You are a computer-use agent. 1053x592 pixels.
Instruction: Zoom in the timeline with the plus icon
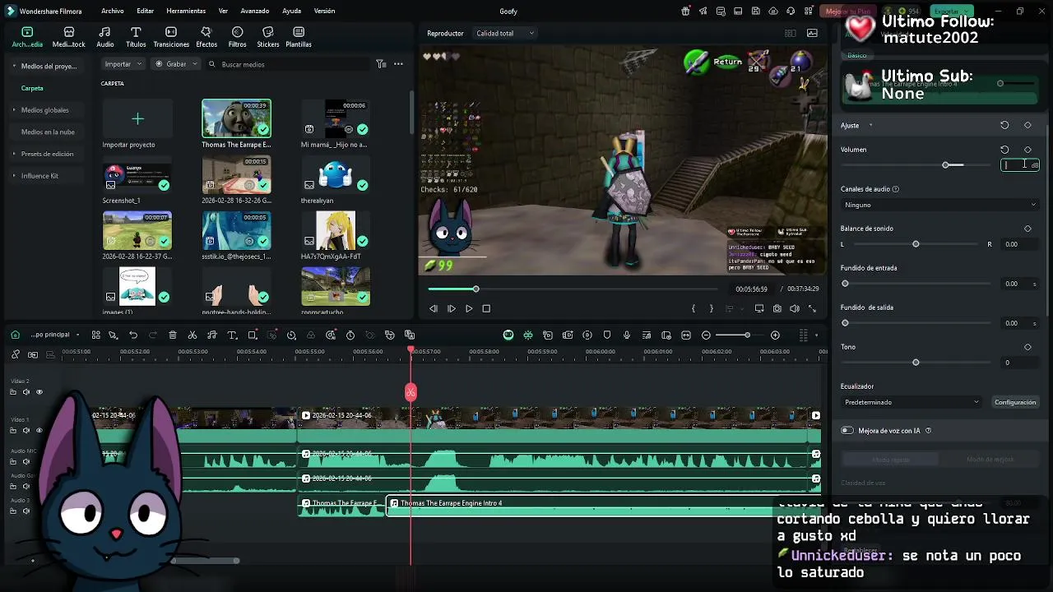[775, 335]
